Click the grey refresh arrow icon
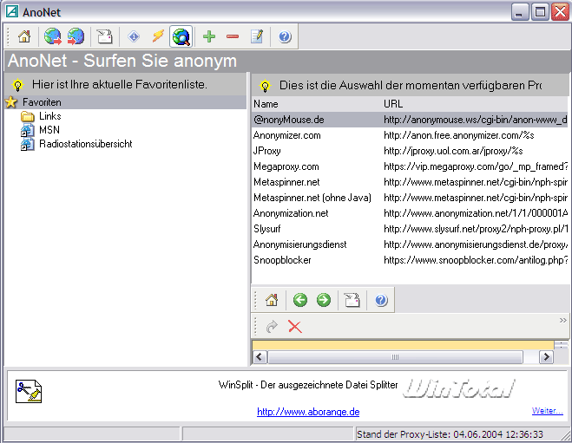The height and width of the screenshot is (443, 572). [272, 327]
